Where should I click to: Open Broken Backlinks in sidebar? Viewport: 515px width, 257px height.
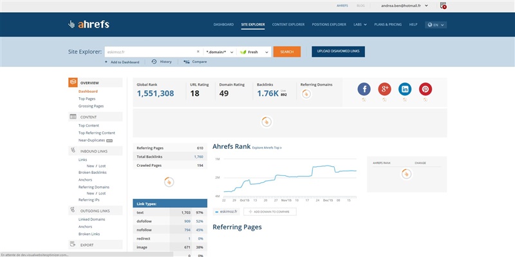click(92, 172)
